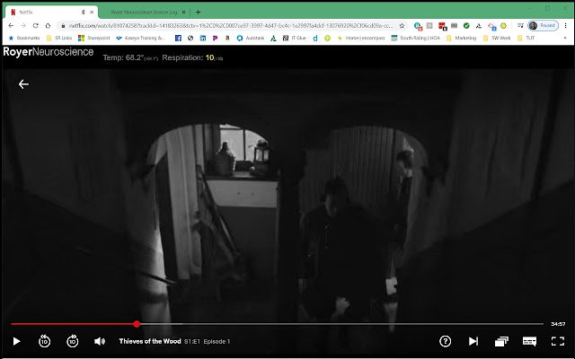The width and height of the screenshot is (575, 359).
Task: Open the episodes list icon
Action: pos(501,341)
